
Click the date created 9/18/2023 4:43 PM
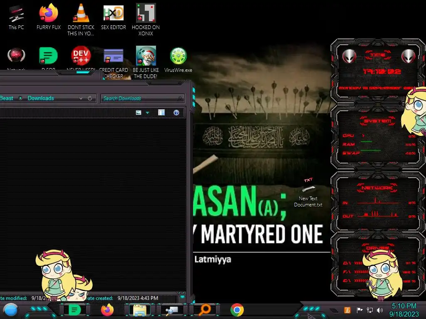click(x=138, y=298)
